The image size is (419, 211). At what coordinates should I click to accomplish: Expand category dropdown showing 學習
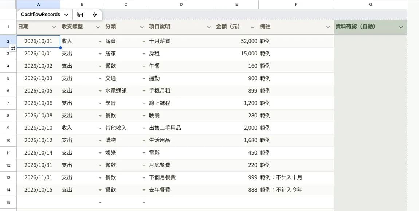coord(144,103)
